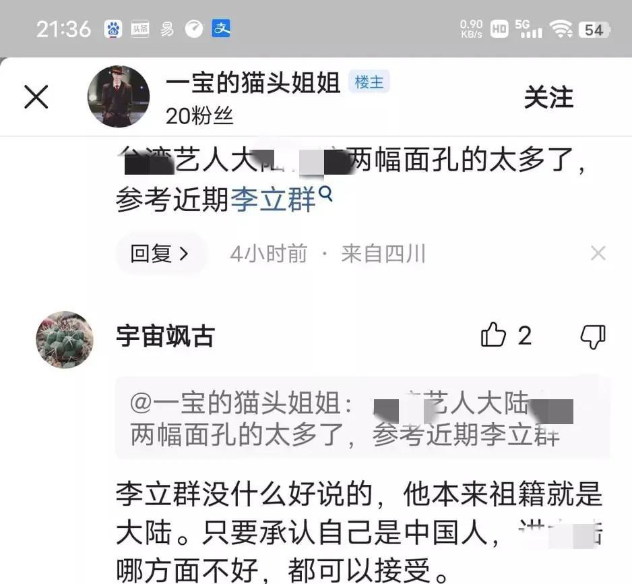Open 一宝的猫头姐姐 profile avatar
The height and width of the screenshot is (584, 632).
point(118,96)
